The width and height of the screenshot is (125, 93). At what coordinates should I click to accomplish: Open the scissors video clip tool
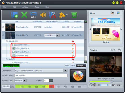52,15
